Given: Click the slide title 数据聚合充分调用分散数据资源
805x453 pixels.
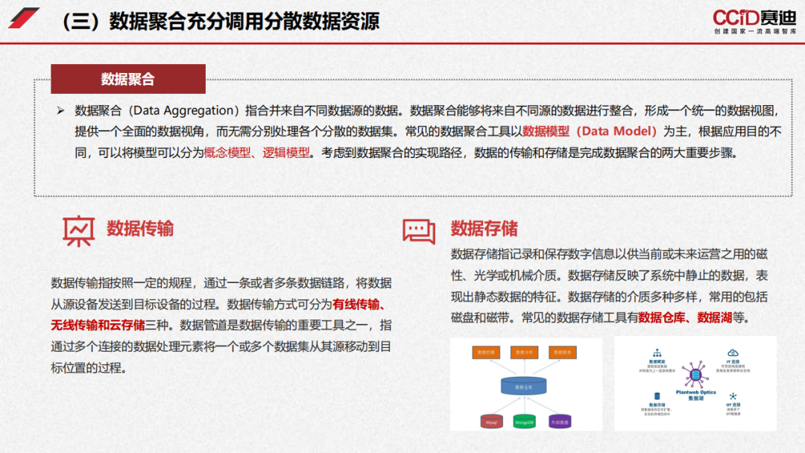Looking at the screenshot, I should [221, 22].
